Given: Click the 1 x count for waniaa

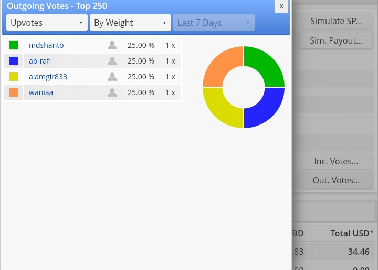Looking at the screenshot, I should point(170,92).
